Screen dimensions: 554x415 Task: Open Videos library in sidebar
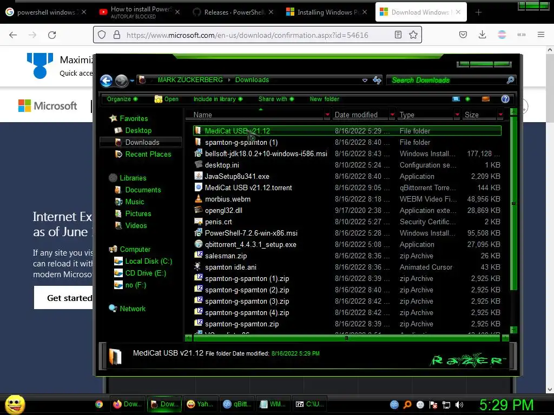pyautogui.click(x=131, y=225)
